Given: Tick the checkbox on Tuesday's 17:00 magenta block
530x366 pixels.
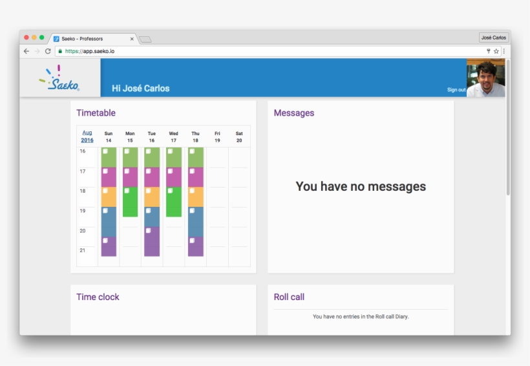Looking at the screenshot, I should click(148, 171).
